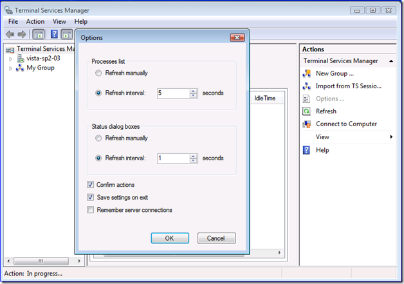Image resolution: width=404 pixels, height=284 pixels.
Task: Open the File menu
Action: pyautogui.click(x=13, y=21)
